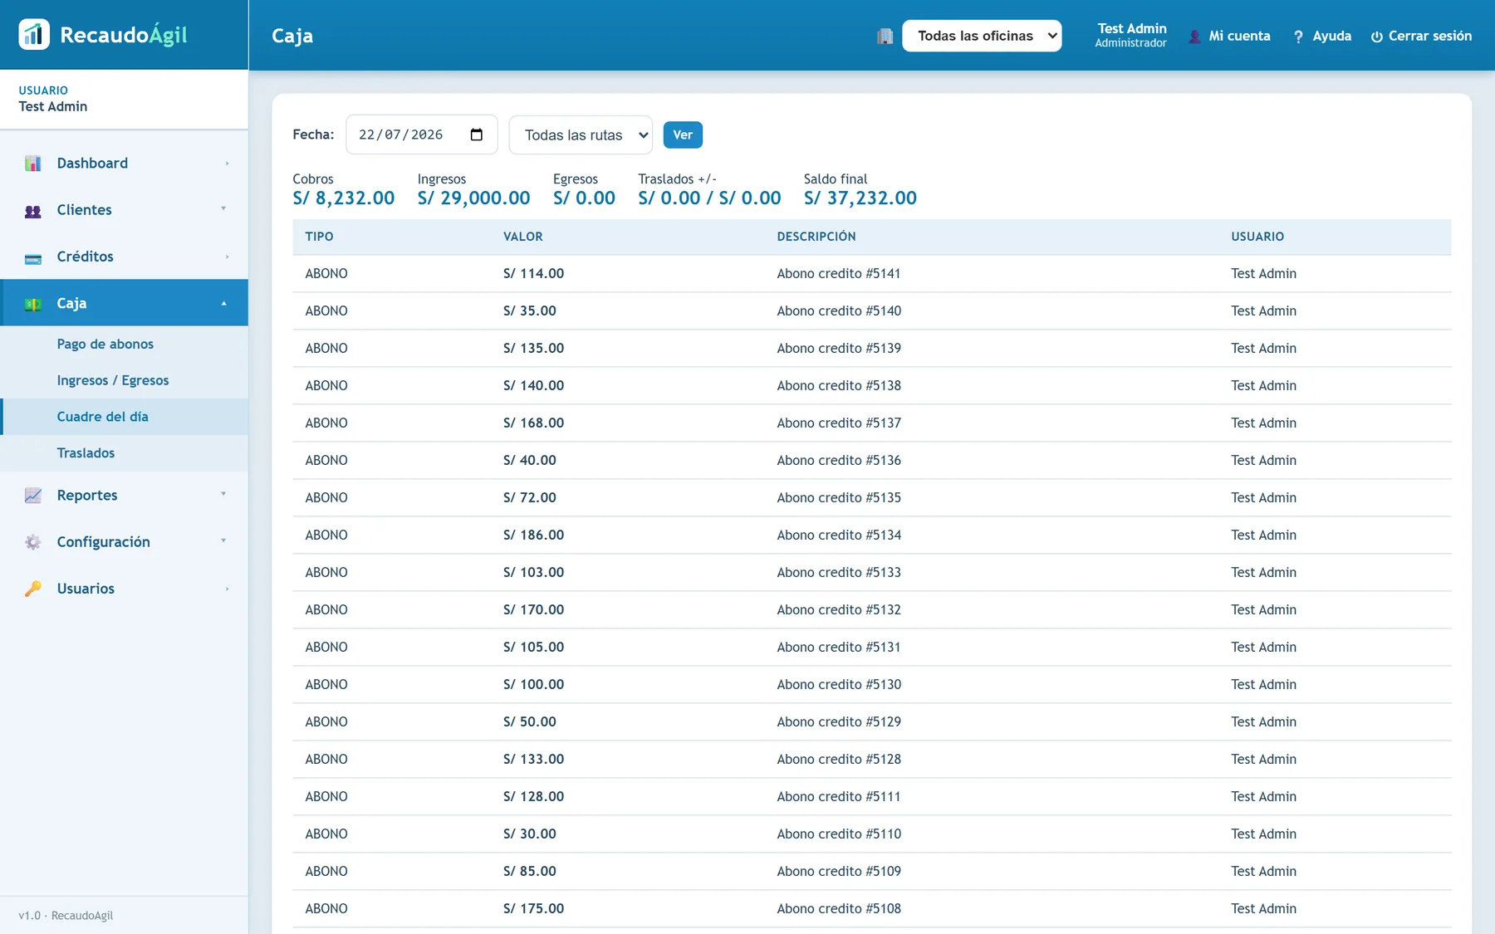
Task: Click the Usuarios key icon
Action: tap(33, 589)
